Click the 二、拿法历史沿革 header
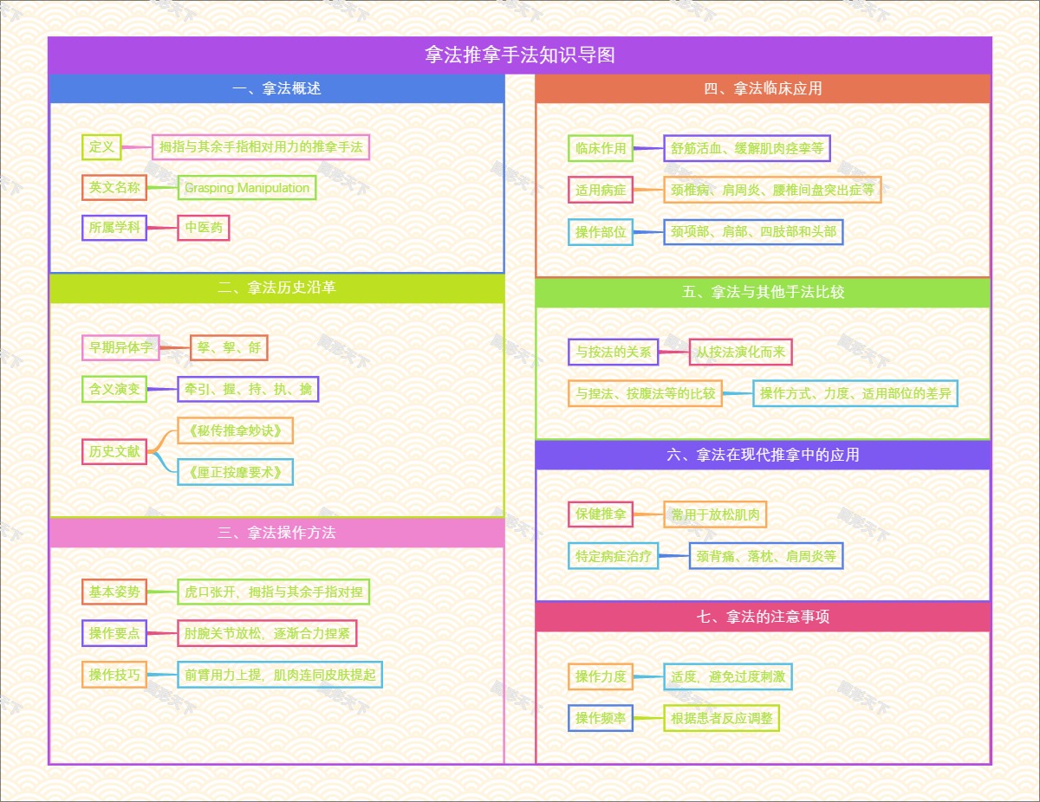The height and width of the screenshot is (802, 1040). (276, 288)
